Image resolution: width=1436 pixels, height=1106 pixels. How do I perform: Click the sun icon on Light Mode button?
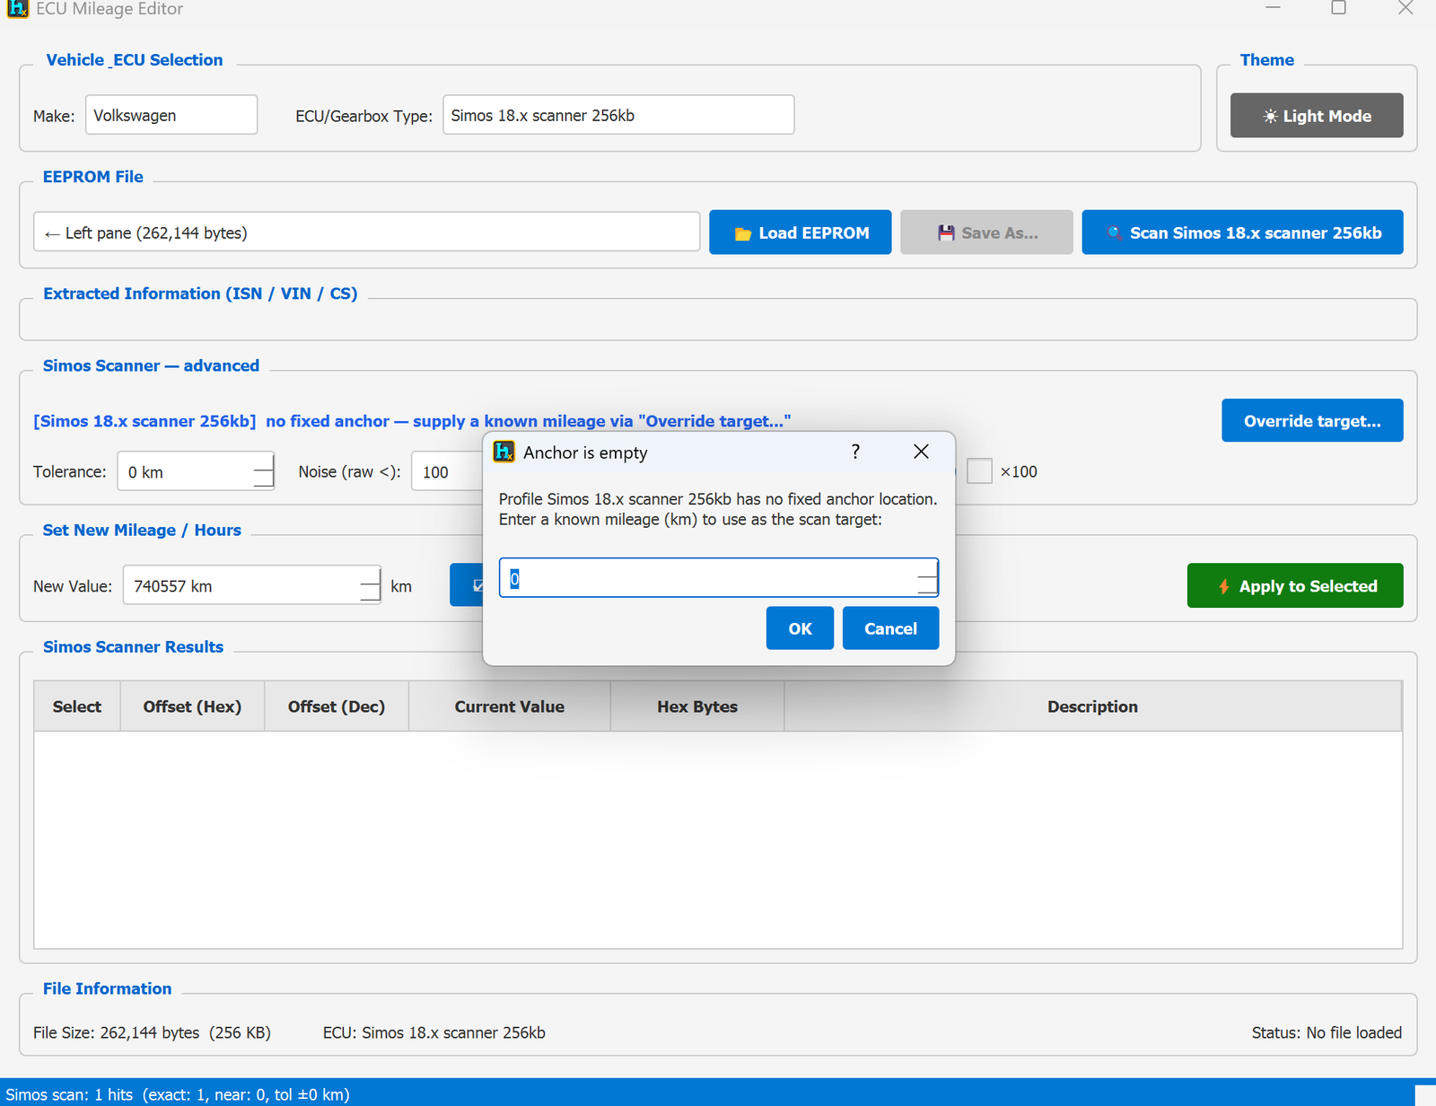[1270, 116]
